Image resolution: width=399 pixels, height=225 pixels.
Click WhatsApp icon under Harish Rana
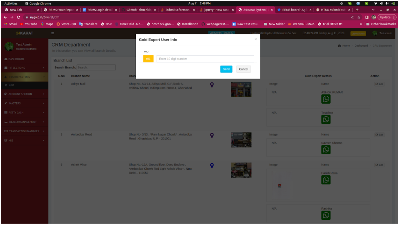(x=326, y=180)
